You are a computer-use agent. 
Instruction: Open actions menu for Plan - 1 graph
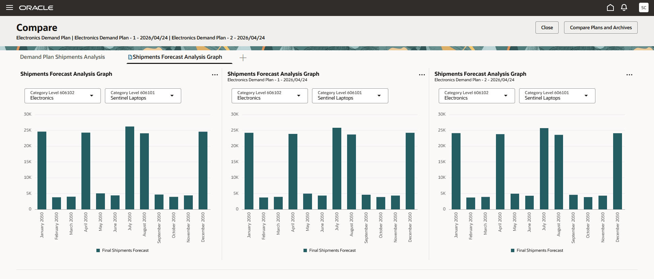pos(422,75)
